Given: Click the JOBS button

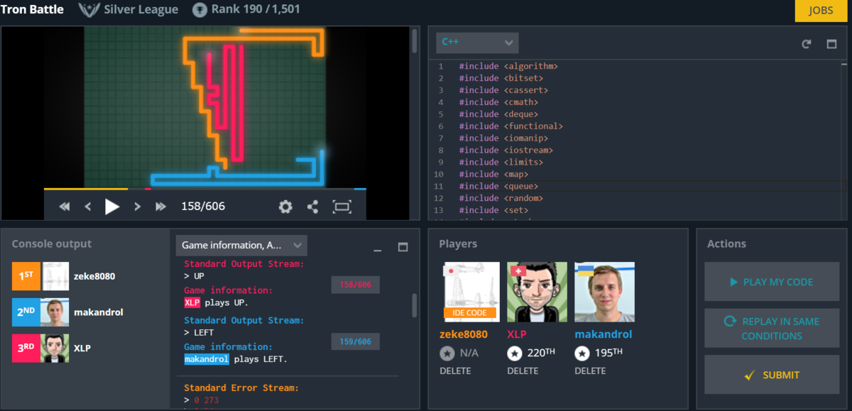Looking at the screenshot, I should click(820, 11).
